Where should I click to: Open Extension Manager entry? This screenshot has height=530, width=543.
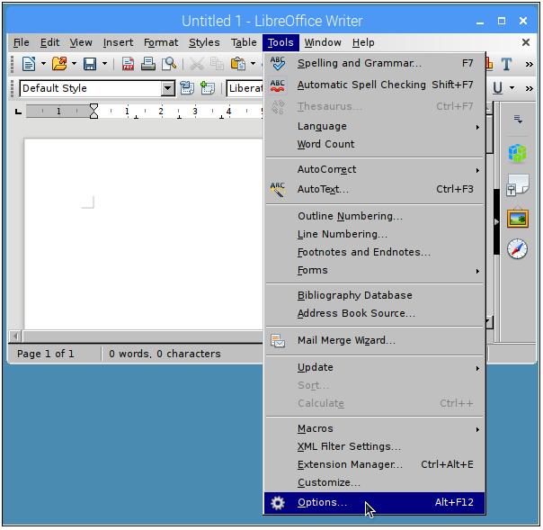374,465
